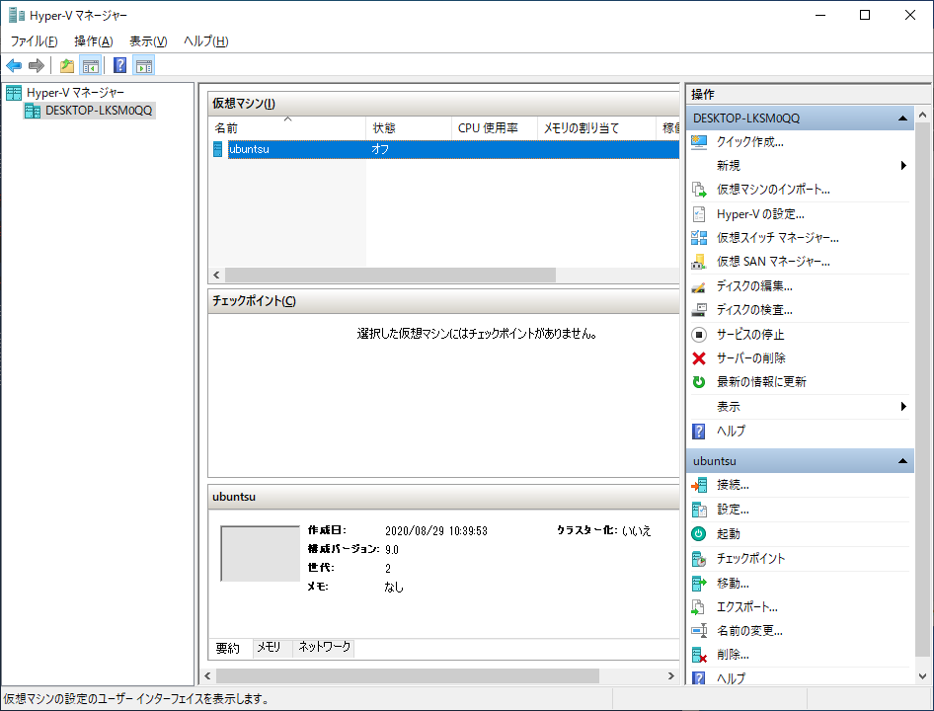Open the ヘルプ(H) menu

pyautogui.click(x=206, y=41)
